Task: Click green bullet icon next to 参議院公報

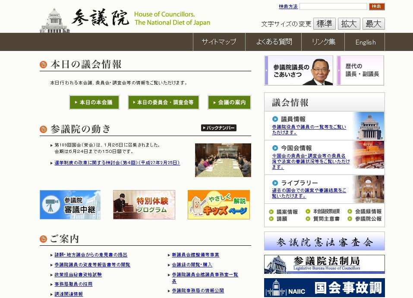Action: click(350, 219)
